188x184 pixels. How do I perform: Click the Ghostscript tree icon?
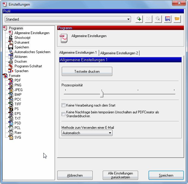pos(11,38)
